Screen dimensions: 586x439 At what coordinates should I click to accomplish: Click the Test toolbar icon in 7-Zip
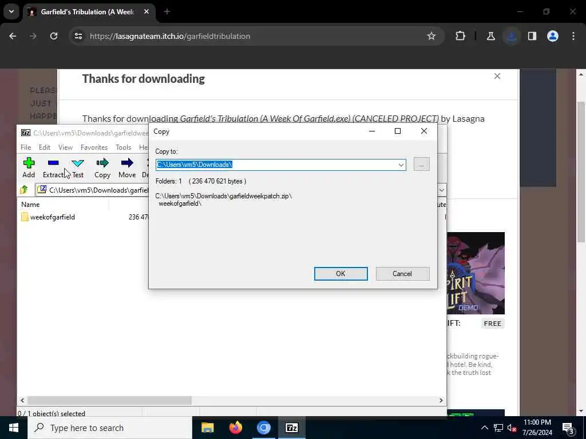click(x=78, y=163)
